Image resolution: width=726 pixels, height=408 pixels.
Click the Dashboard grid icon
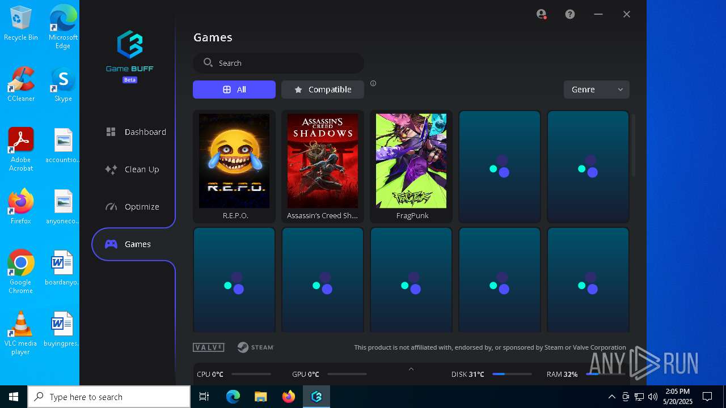point(111,131)
